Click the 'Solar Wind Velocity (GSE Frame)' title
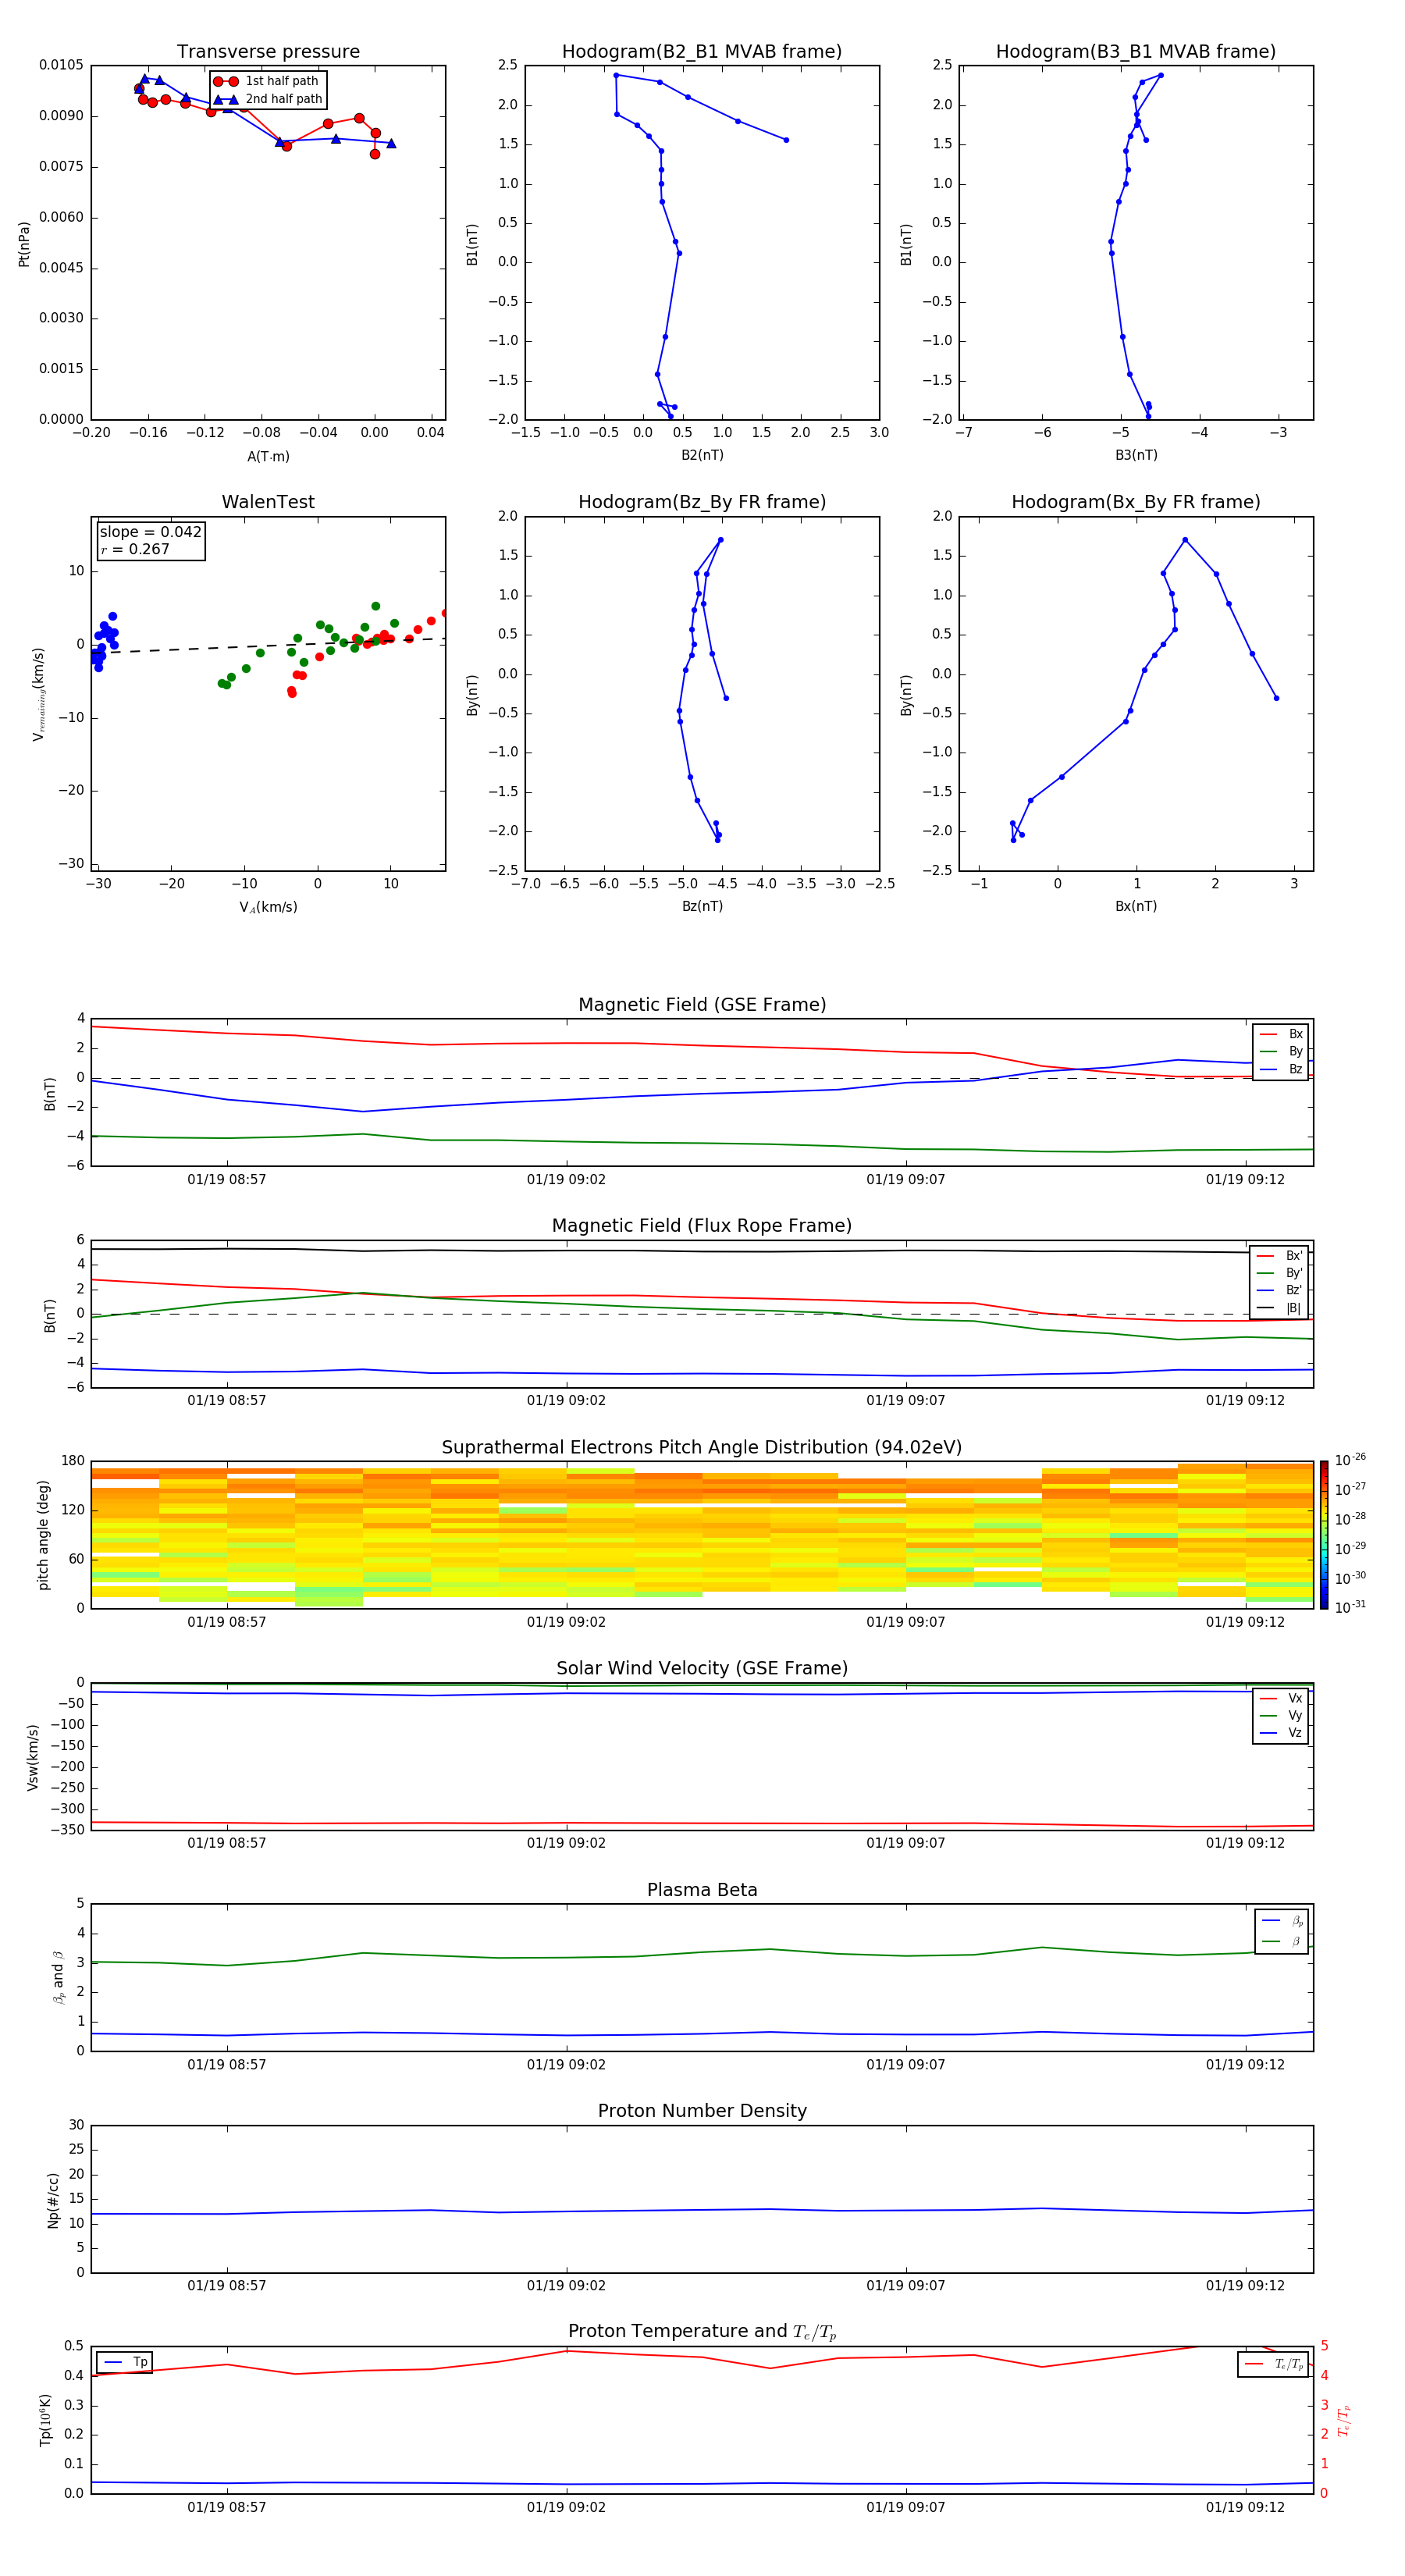Viewport: 1405px width, 2576px height. (x=702, y=1668)
